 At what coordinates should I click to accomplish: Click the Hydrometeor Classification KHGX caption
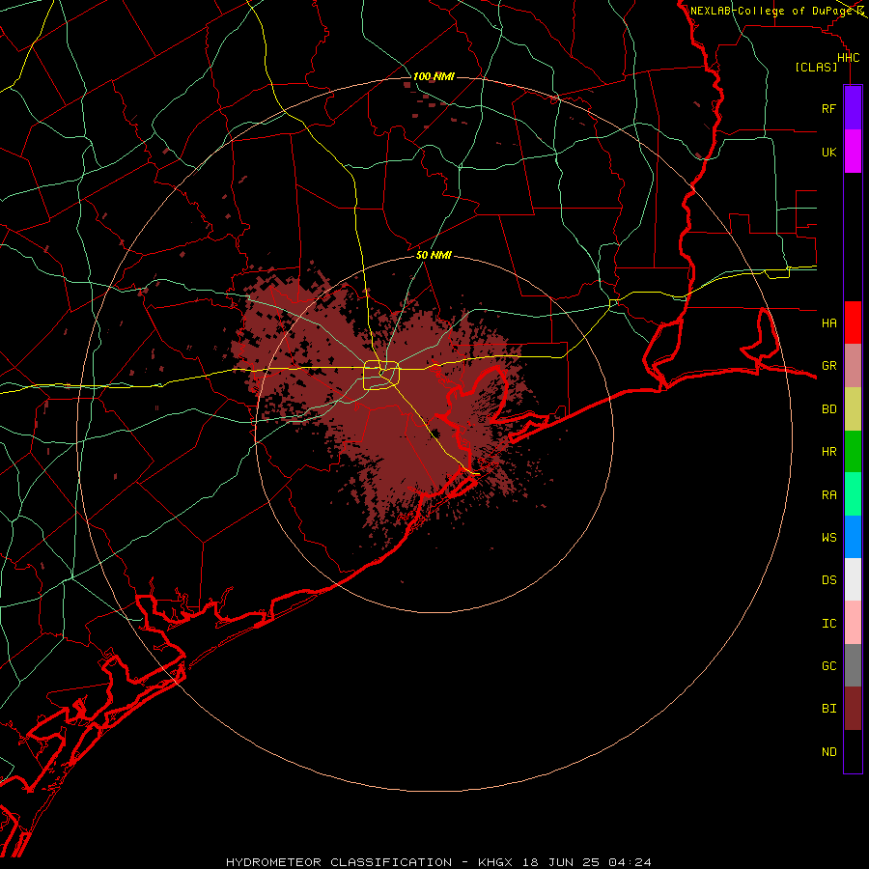point(438,862)
